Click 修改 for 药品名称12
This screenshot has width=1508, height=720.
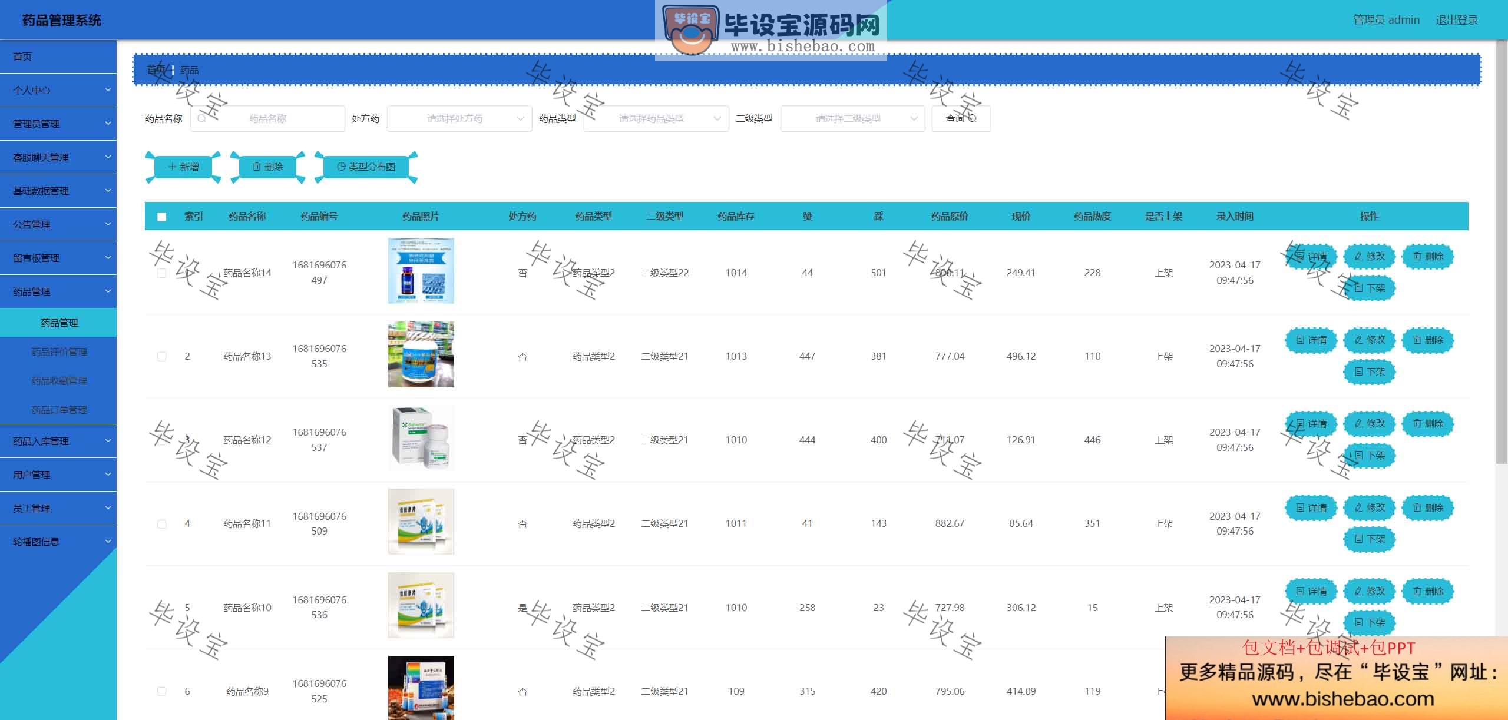tap(1370, 424)
